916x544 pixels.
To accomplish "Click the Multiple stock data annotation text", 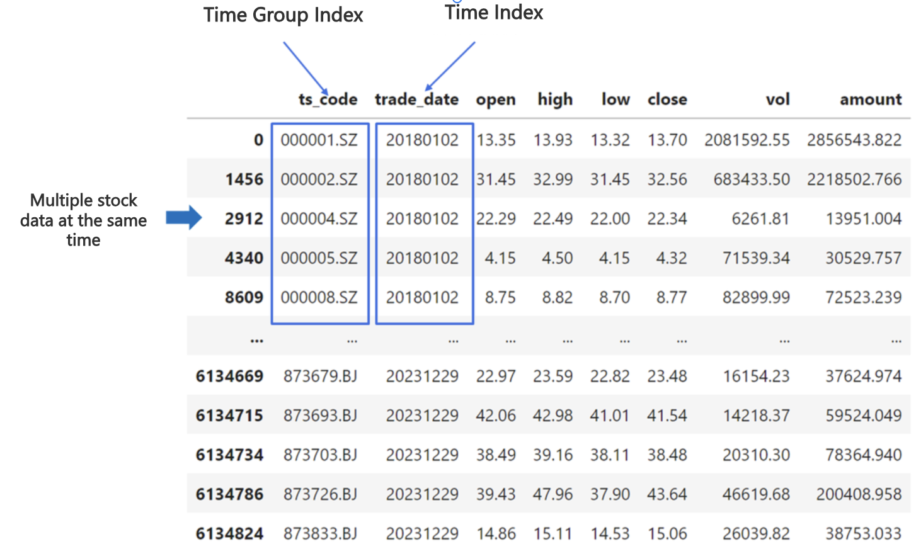I will coord(83,220).
